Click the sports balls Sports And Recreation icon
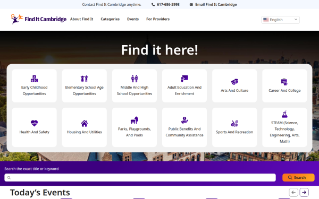Viewport: 319px width, 199px height. point(234,123)
